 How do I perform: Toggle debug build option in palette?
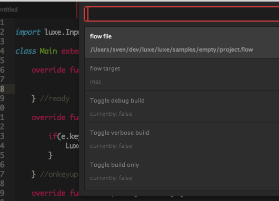182,107
